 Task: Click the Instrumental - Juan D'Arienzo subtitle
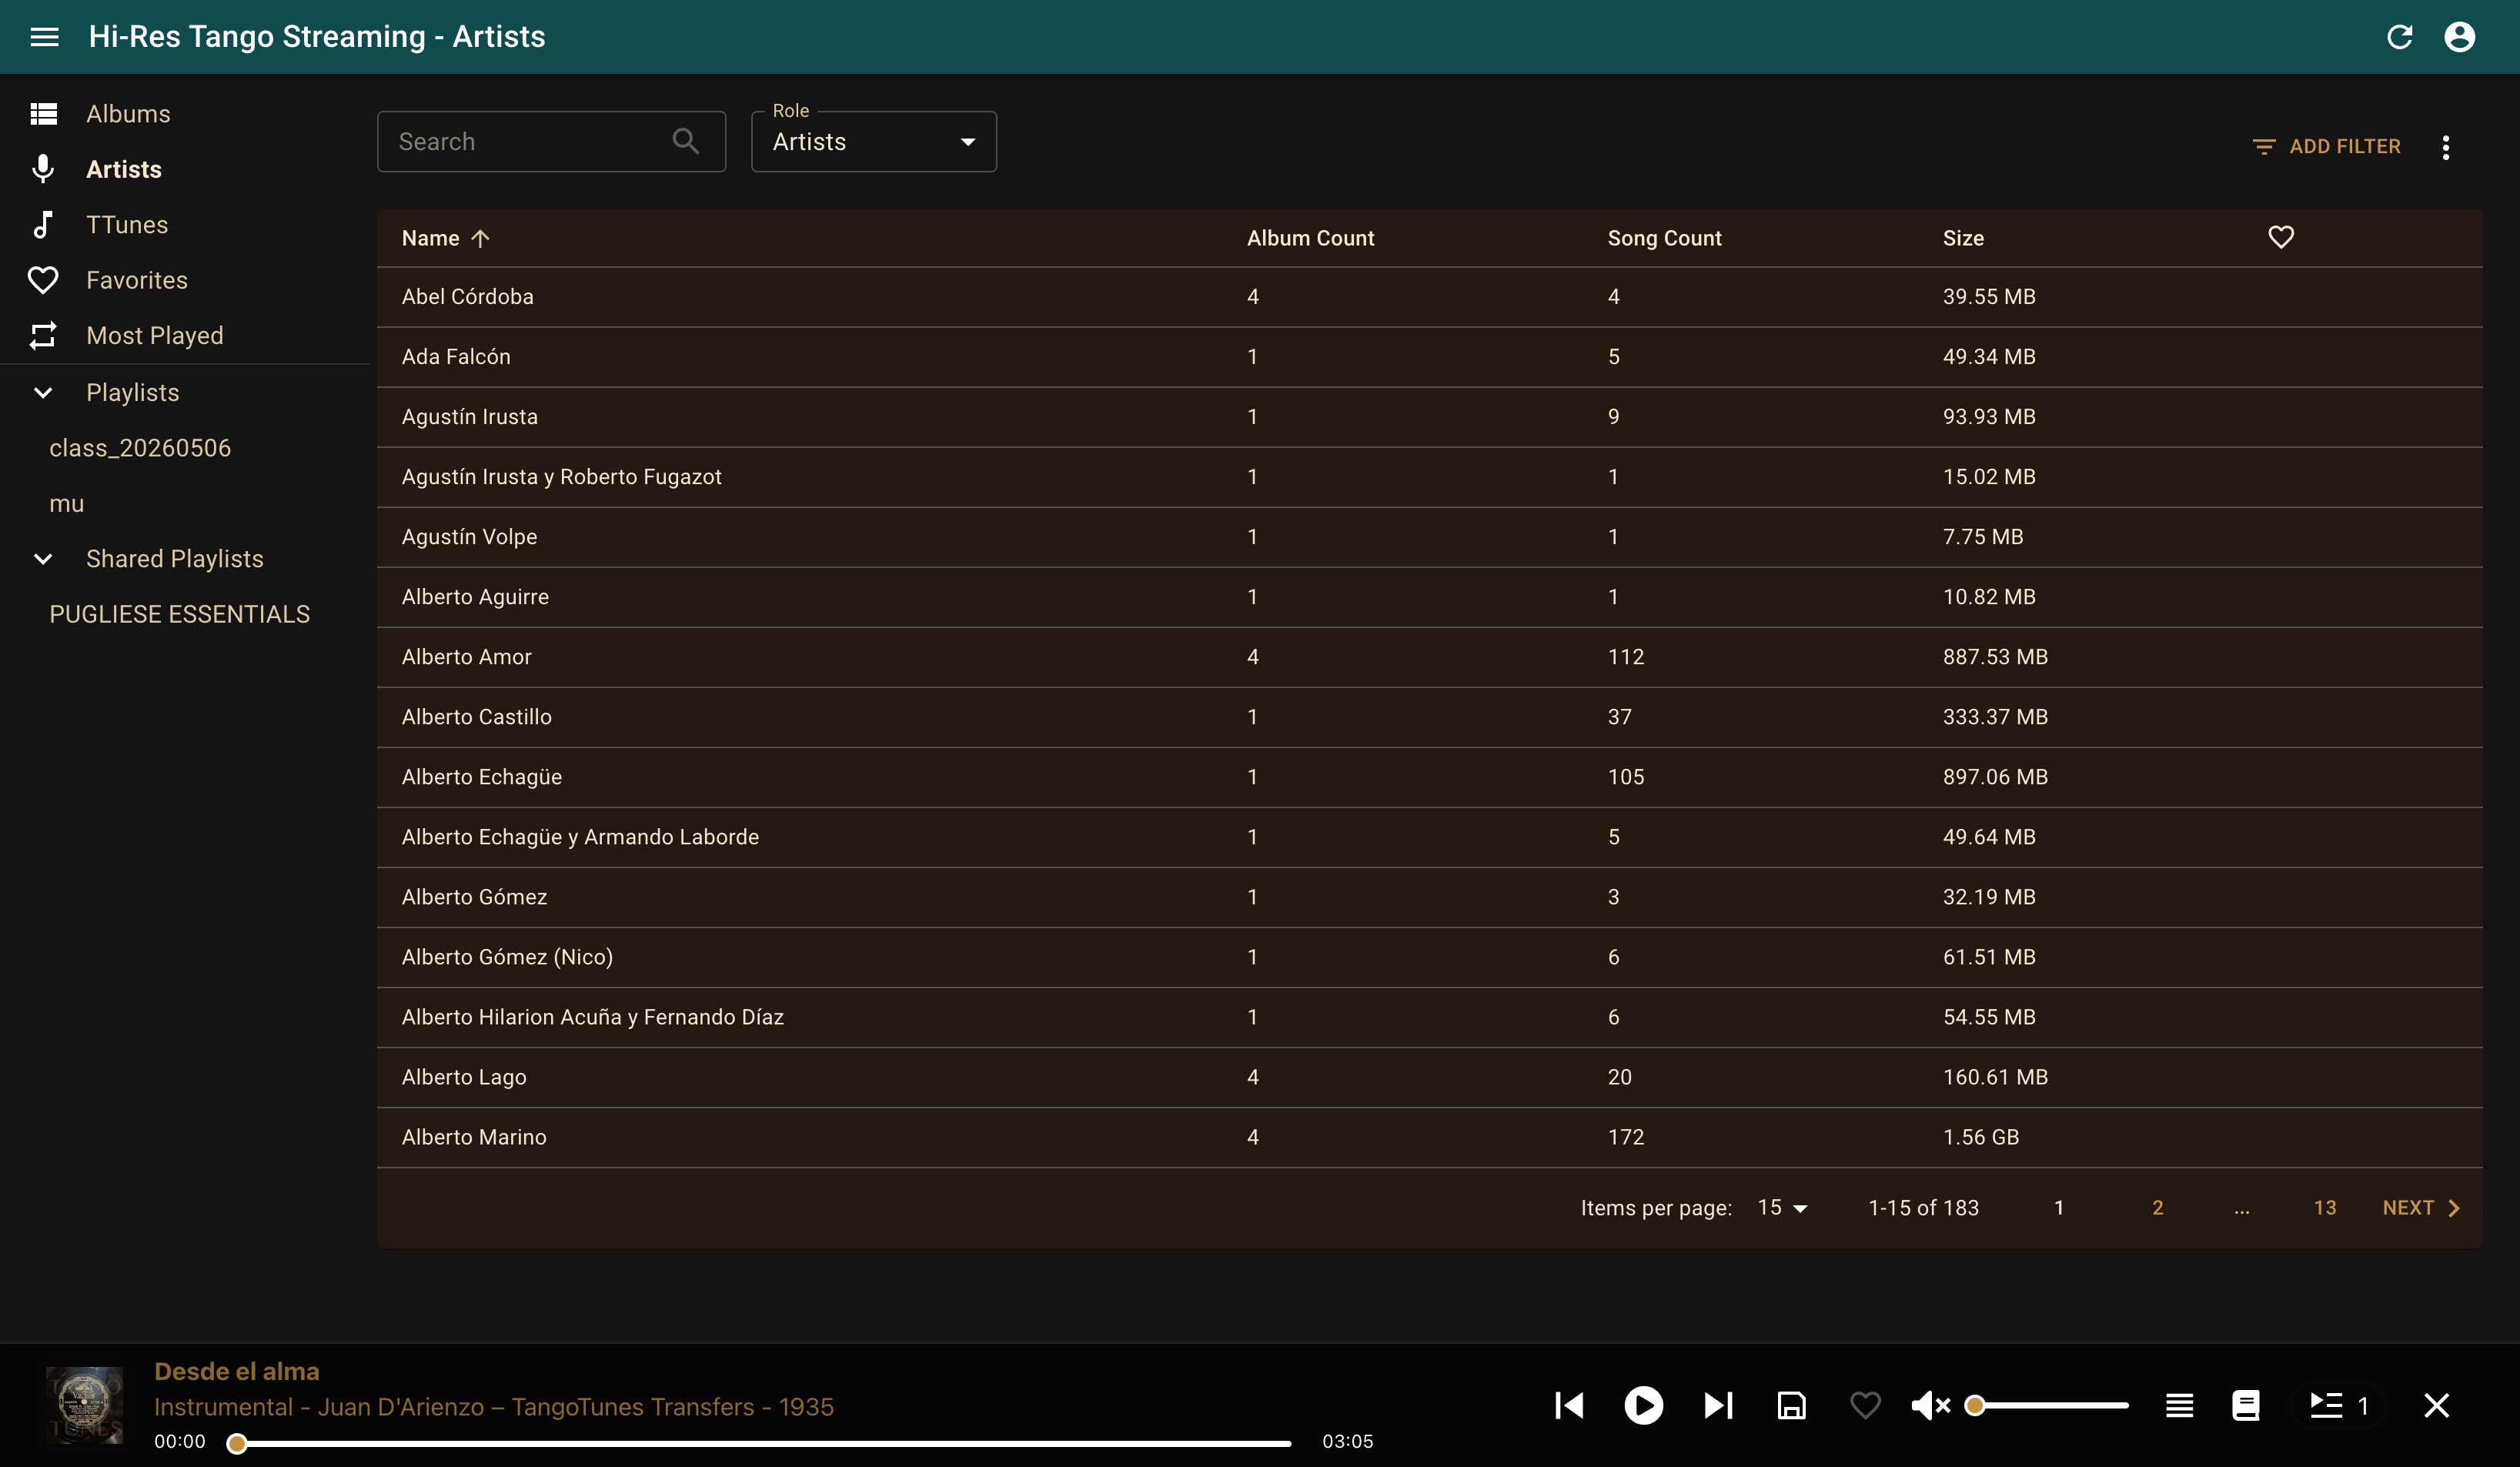(x=494, y=1407)
